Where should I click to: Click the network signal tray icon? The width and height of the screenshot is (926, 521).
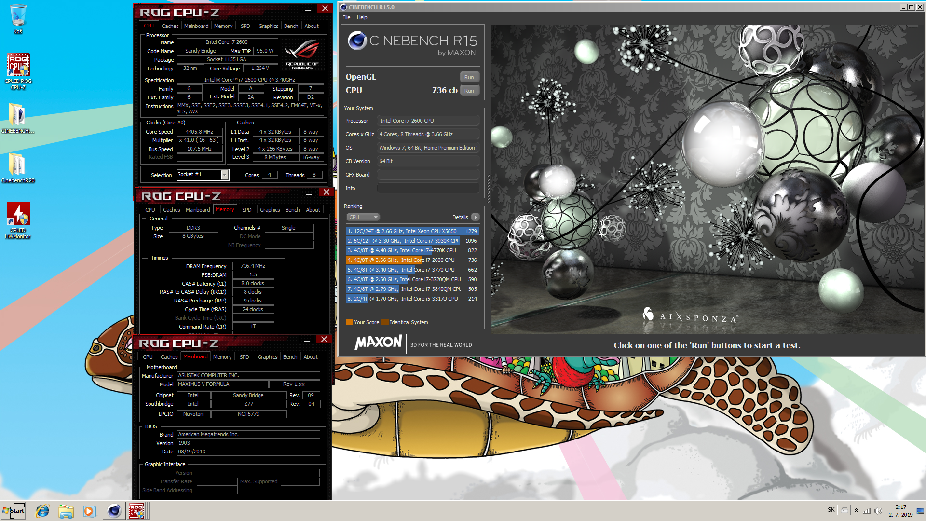coord(867,511)
